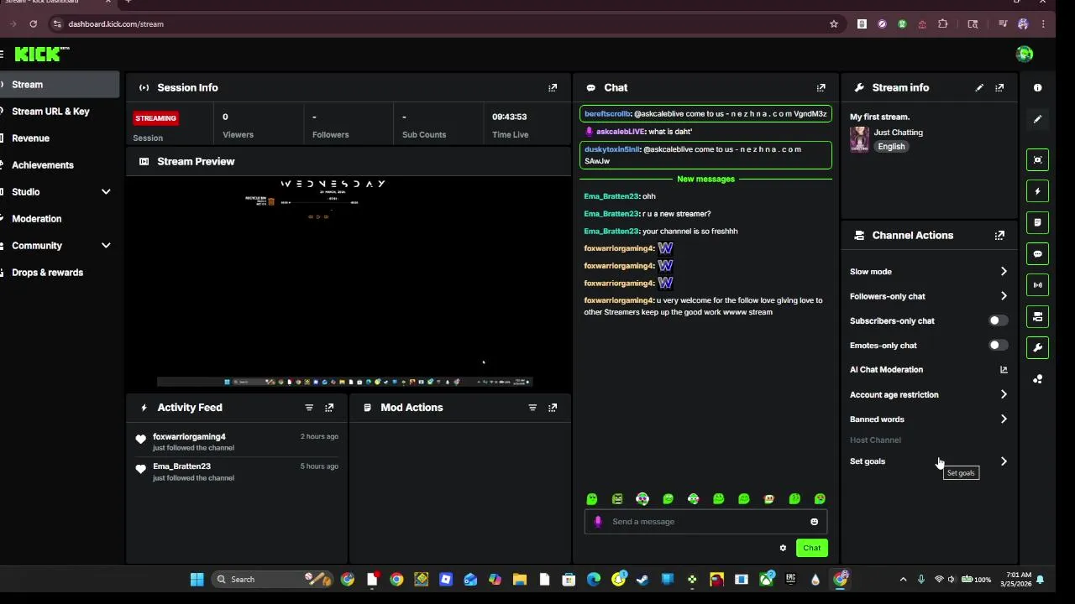Click AI Chat Moderation label

pos(886,369)
